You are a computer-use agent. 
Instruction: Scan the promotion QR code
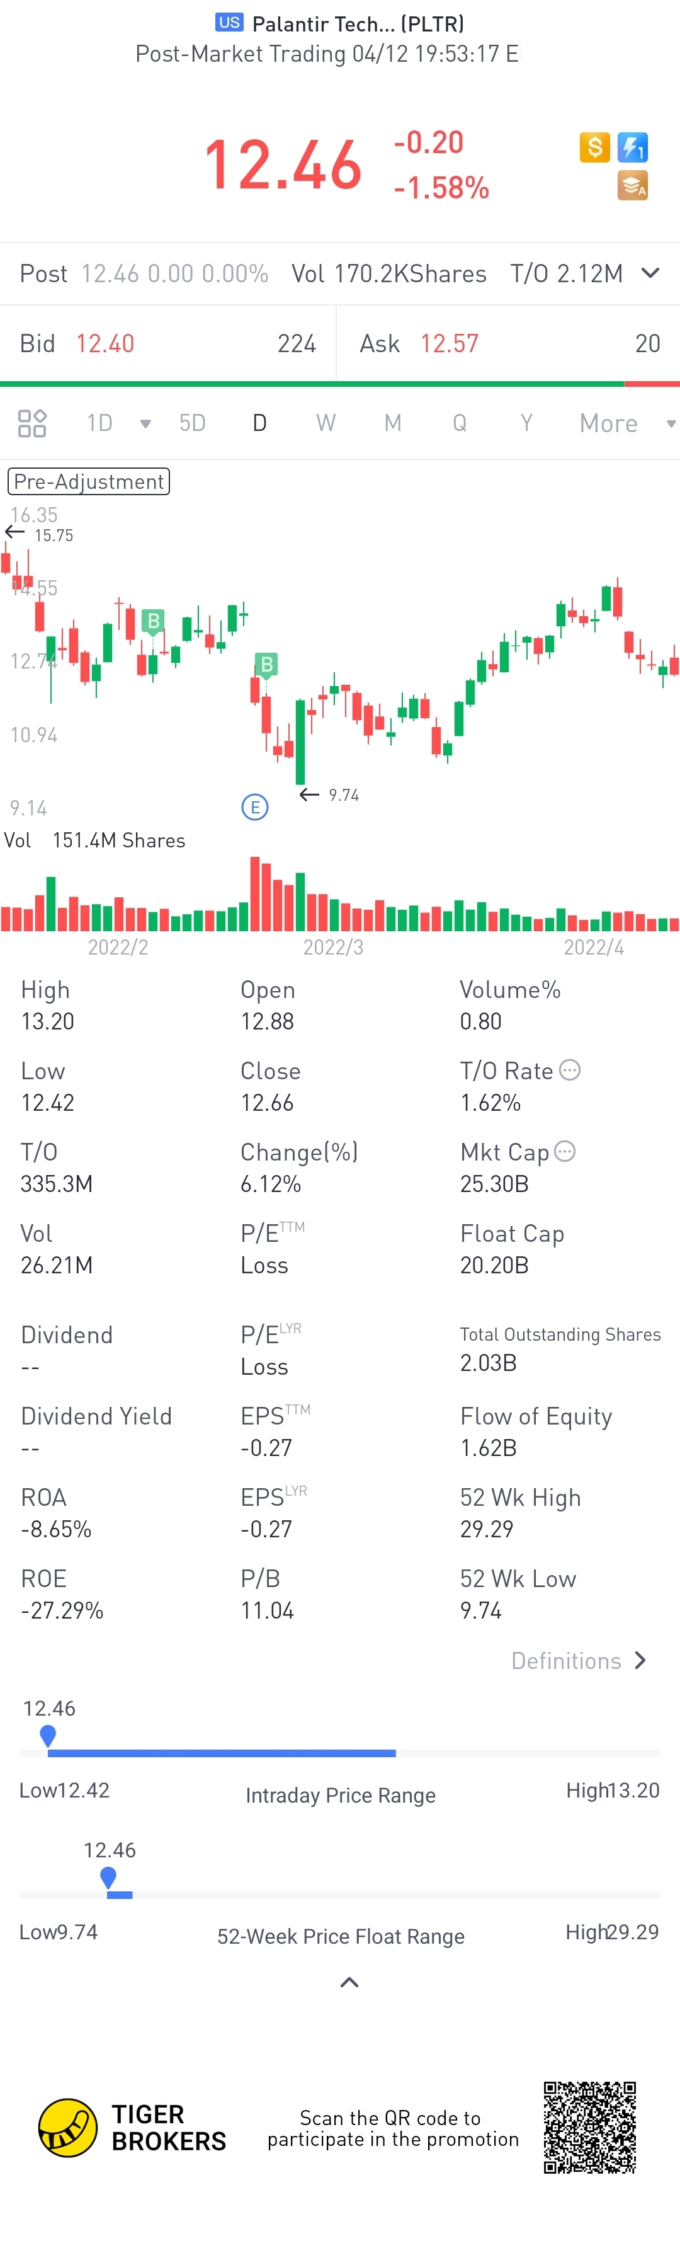pyautogui.click(x=589, y=2128)
